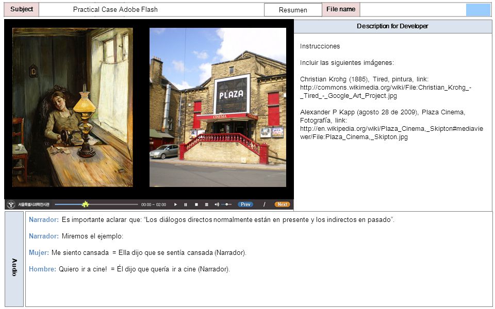Click the Practical Case Adobe Flash subject field
This screenshot has width=495, height=309.
click(151, 9)
